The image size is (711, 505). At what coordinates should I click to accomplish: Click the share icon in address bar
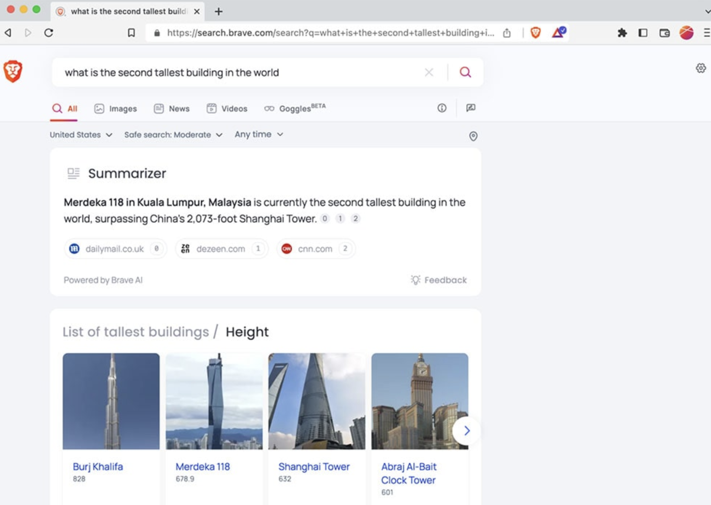pyautogui.click(x=507, y=33)
